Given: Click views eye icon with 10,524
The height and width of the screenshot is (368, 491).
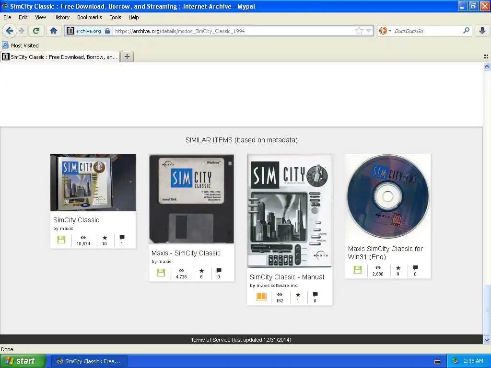Looking at the screenshot, I should (x=83, y=238).
